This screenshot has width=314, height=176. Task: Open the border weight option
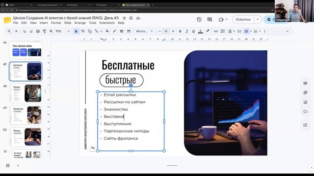122,31
